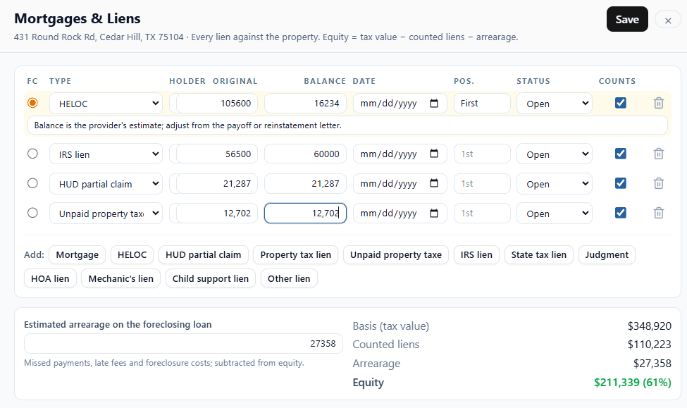Delete the Unpaid property taxes row
This screenshot has height=408, width=687.
point(659,213)
